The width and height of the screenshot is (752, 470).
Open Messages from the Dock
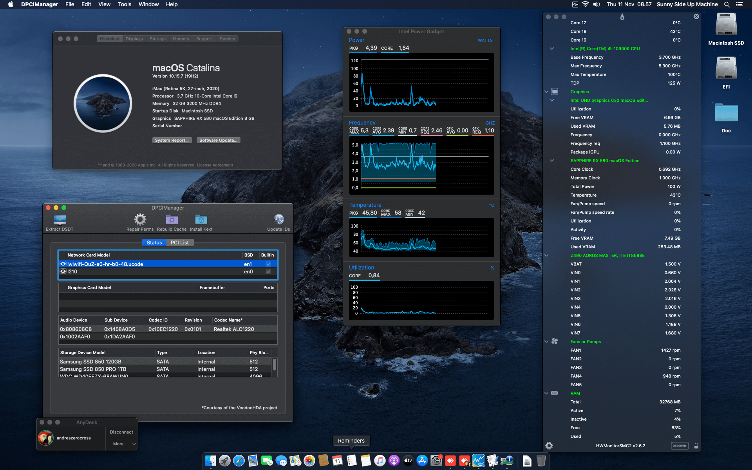[x=281, y=461]
